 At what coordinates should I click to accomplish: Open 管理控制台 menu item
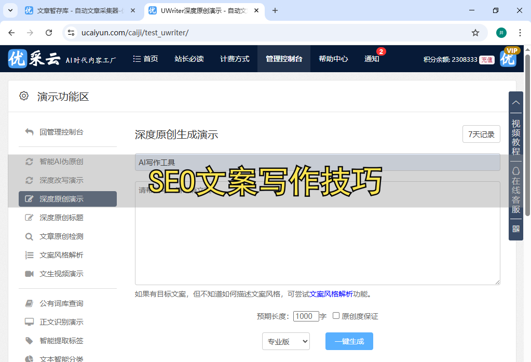pyautogui.click(x=284, y=59)
